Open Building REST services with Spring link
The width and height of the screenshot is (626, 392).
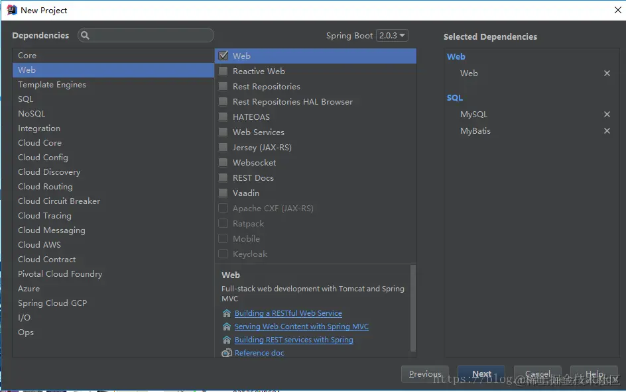point(294,340)
